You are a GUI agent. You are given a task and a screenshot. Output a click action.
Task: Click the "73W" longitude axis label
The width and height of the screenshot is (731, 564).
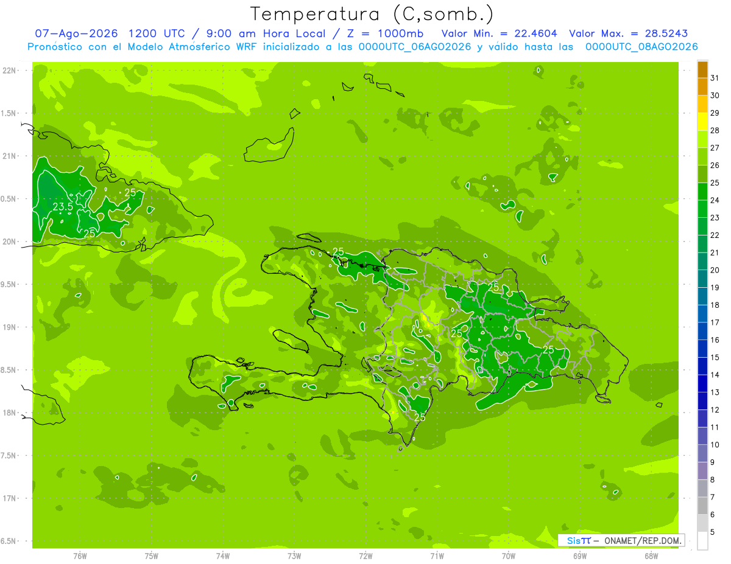click(x=294, y=556)
